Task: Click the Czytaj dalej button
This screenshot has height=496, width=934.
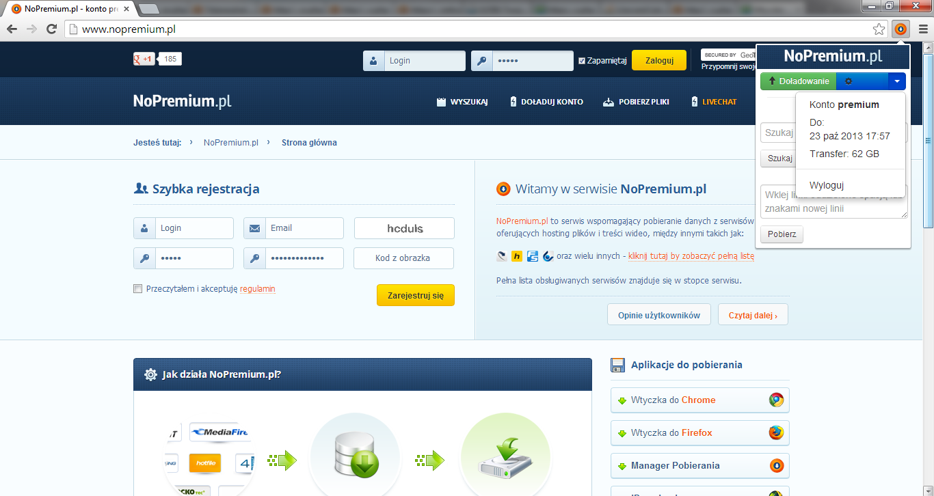Action: 753,315
